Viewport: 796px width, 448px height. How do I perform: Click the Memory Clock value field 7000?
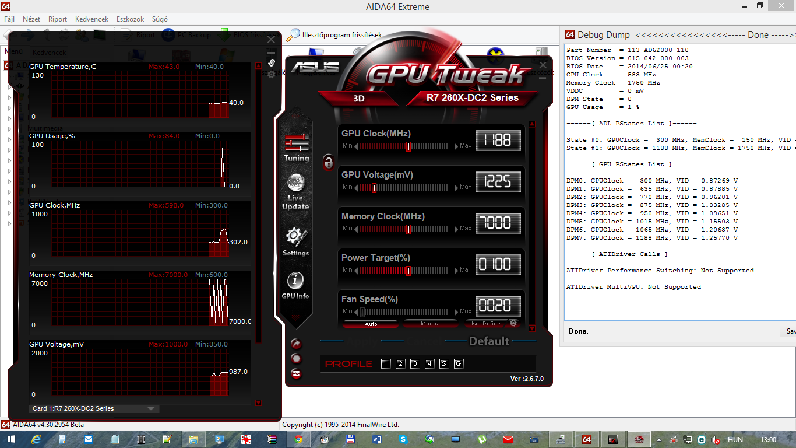coord(498,223)
